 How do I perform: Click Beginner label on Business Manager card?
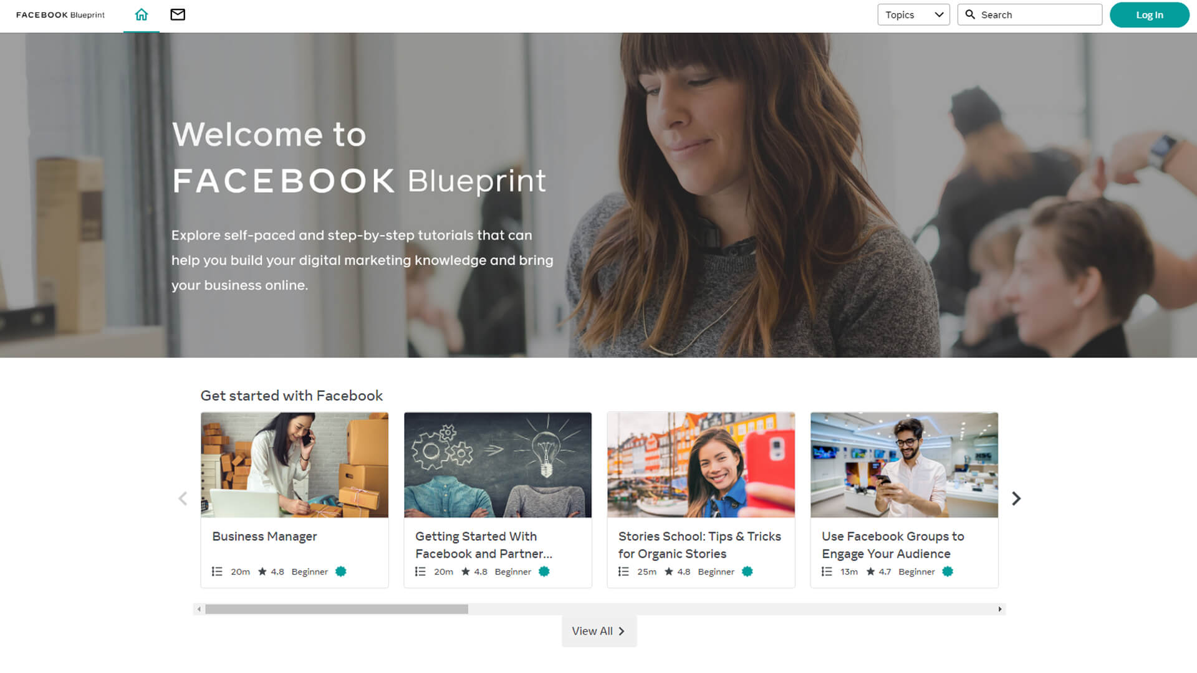(x=309, y=571)
